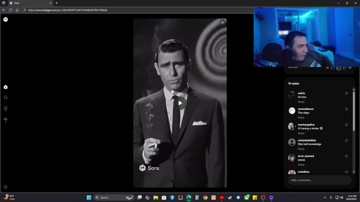View site information lock icon
The width and height of the screenshot is (360, 202).
(25, 10)
